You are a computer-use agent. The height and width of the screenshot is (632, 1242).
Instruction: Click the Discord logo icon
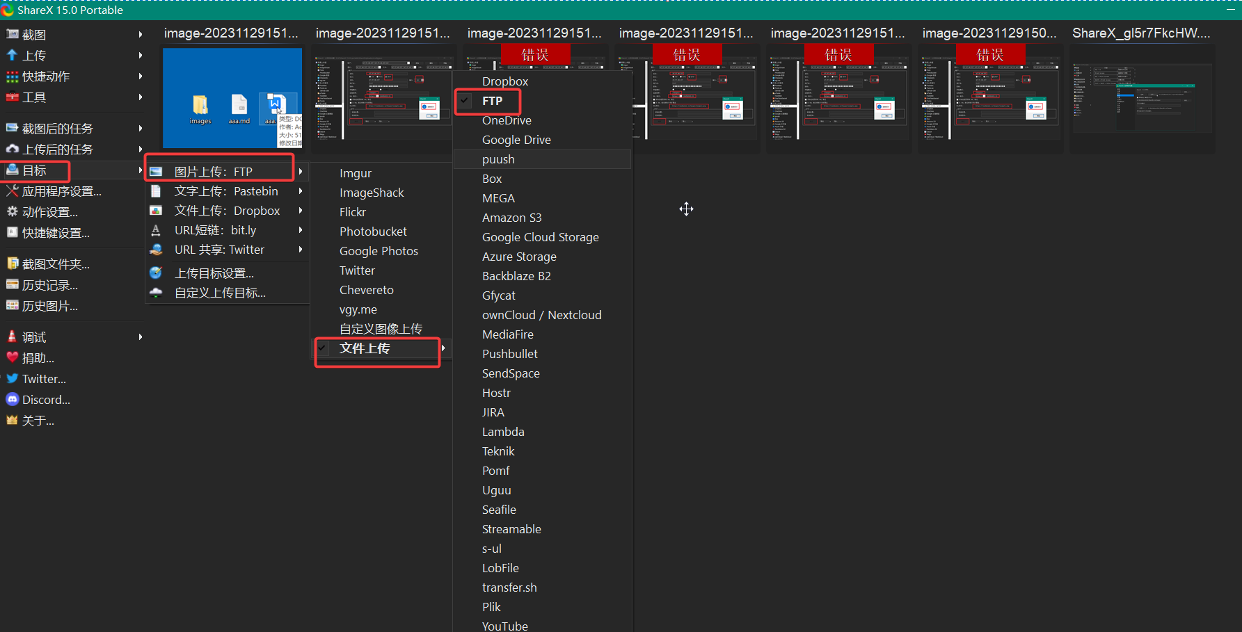[x=12, y=399]
